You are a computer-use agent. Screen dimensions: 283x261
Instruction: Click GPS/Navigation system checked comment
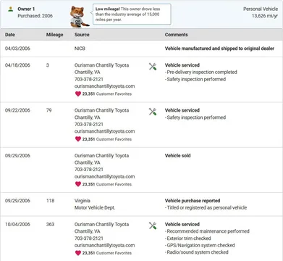[x=200, y=245]
